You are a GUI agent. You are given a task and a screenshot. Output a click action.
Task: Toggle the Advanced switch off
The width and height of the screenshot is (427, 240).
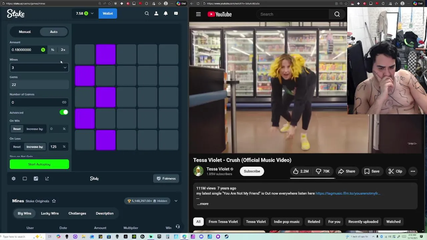[x=64, y=112]
